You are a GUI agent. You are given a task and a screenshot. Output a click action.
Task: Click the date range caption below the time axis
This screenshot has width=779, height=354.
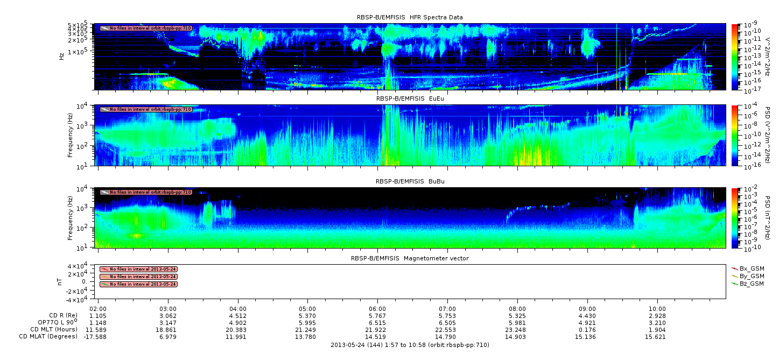pos(410,345)
